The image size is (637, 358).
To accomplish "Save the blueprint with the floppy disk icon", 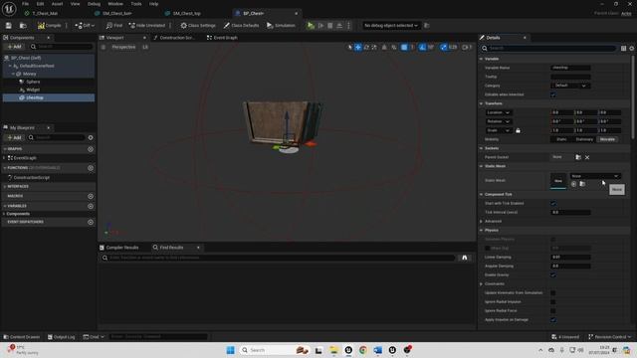I will (9, 26).
